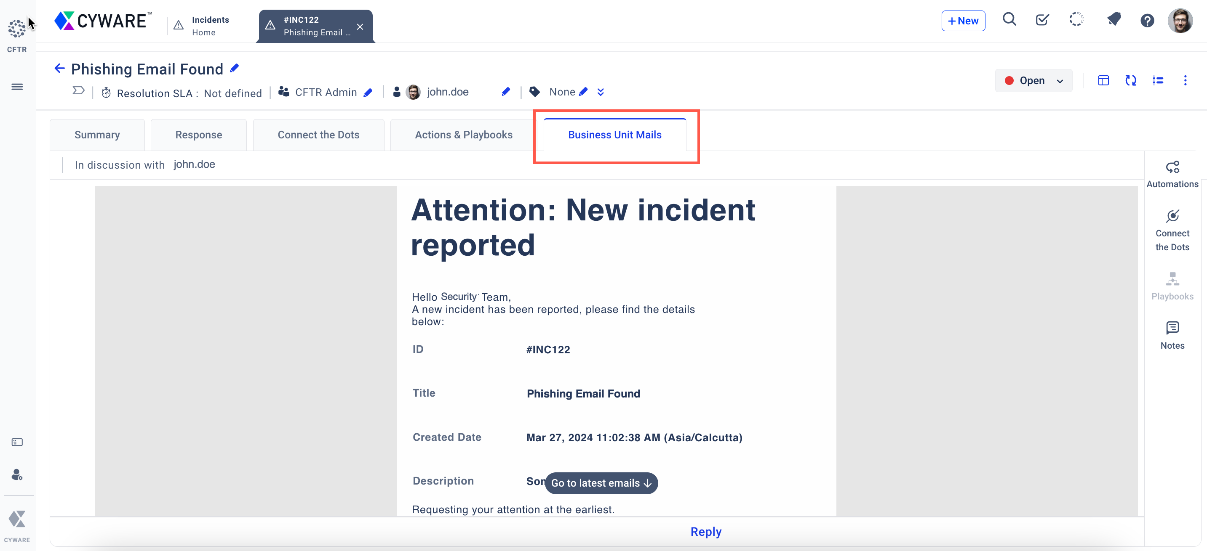Open the Open status dropdown
1207x551 pixels.
coord(1033,80)
